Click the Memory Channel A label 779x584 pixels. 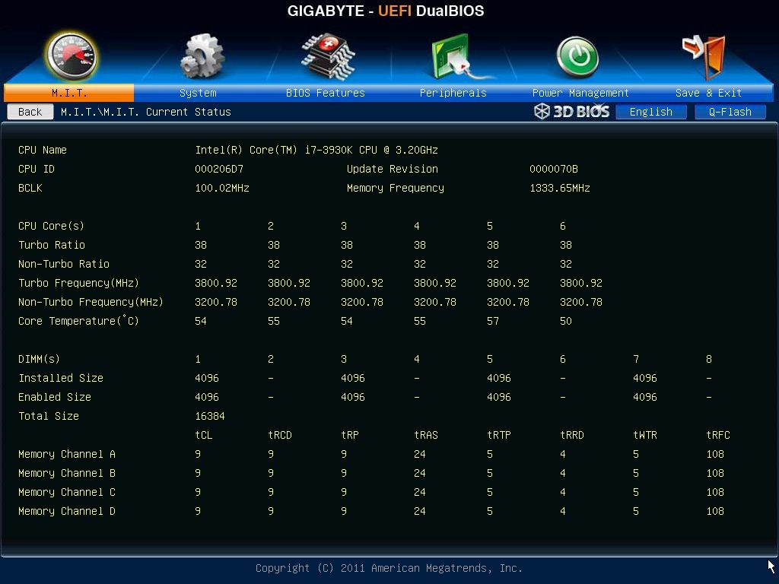coord(67,455)
